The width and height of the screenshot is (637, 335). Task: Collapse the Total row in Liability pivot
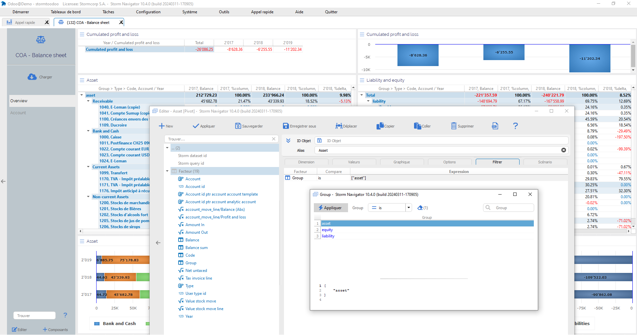coord(362,95)
